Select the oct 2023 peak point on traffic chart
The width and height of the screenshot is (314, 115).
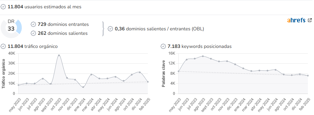pos(59,55)
